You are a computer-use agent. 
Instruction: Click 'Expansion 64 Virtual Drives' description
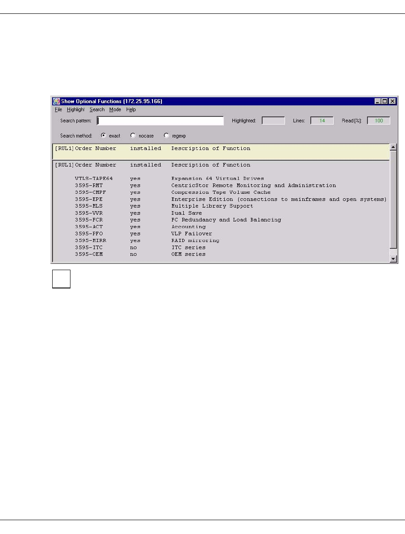[x=218, y=179]
